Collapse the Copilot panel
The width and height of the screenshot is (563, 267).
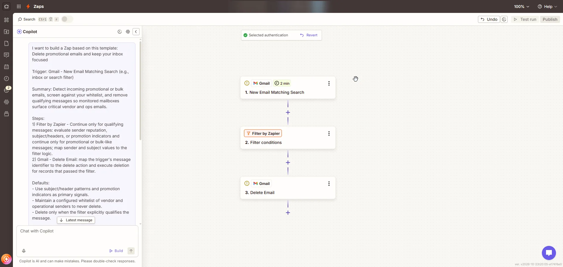(136, 32)
